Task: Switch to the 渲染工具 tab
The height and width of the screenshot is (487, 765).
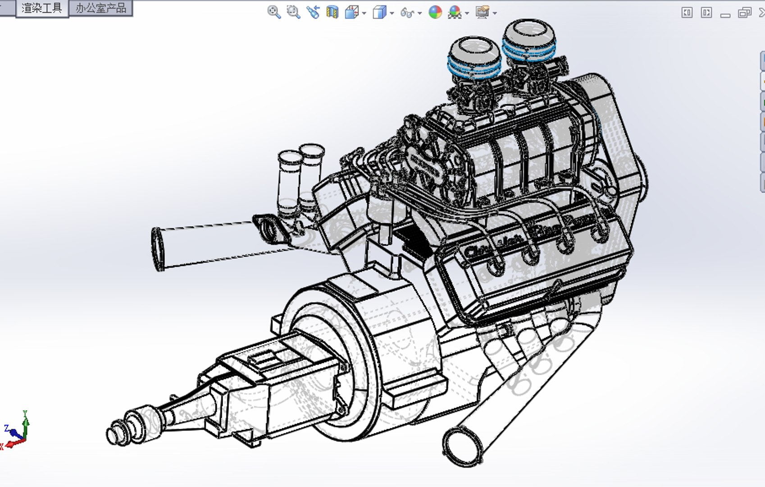Action: tap(42, 8)
